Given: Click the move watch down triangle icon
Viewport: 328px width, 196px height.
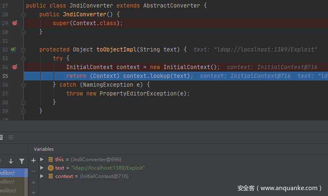Looking at the screenshot, I should pos(34,192).
